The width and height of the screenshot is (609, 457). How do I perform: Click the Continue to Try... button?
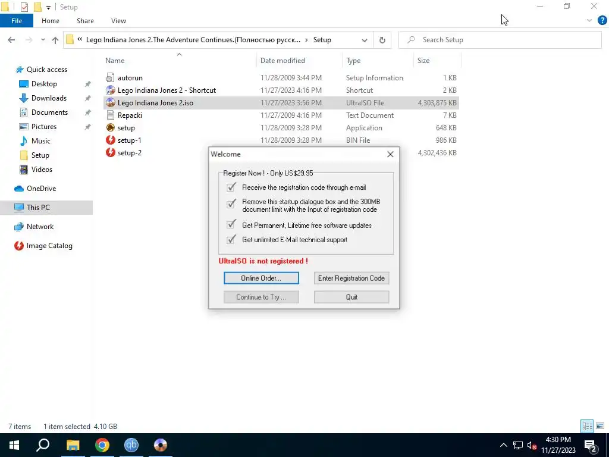coord(261,298)
